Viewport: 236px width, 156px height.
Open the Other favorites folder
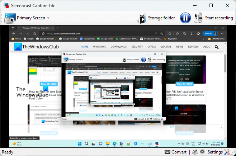pyautogui.click(x=216, y=39)
